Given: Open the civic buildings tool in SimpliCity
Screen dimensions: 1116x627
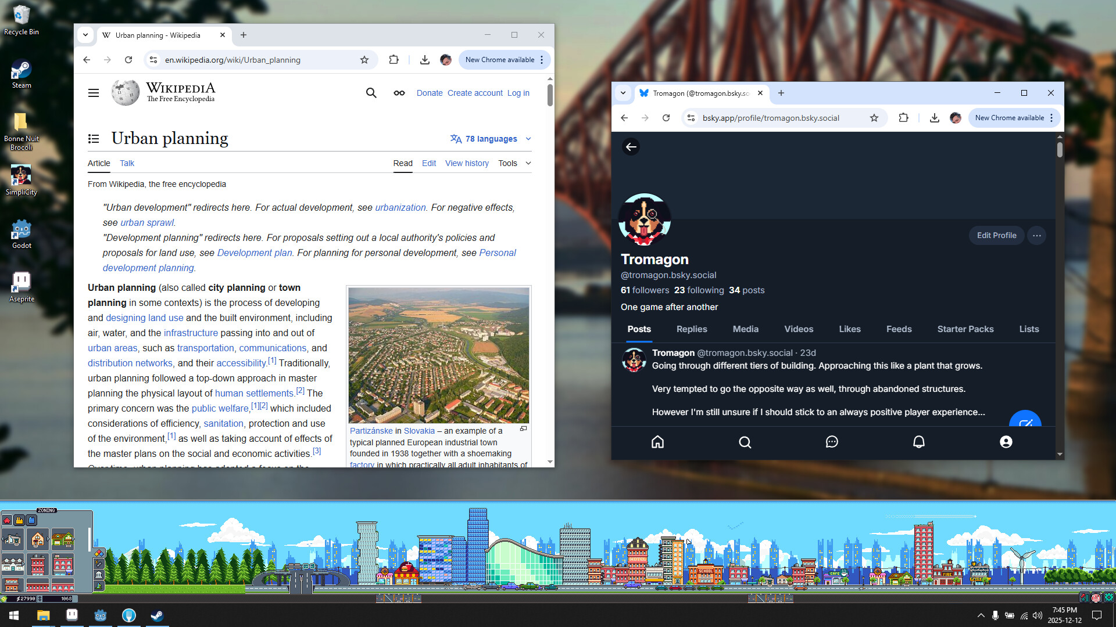Looking at the screenshot, I should pyautogui.click(x=99, y=575).
